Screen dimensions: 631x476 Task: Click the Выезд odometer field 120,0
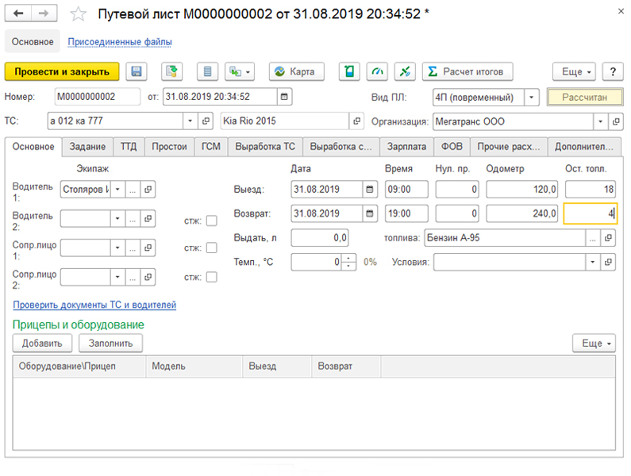(x=522, y=189)
